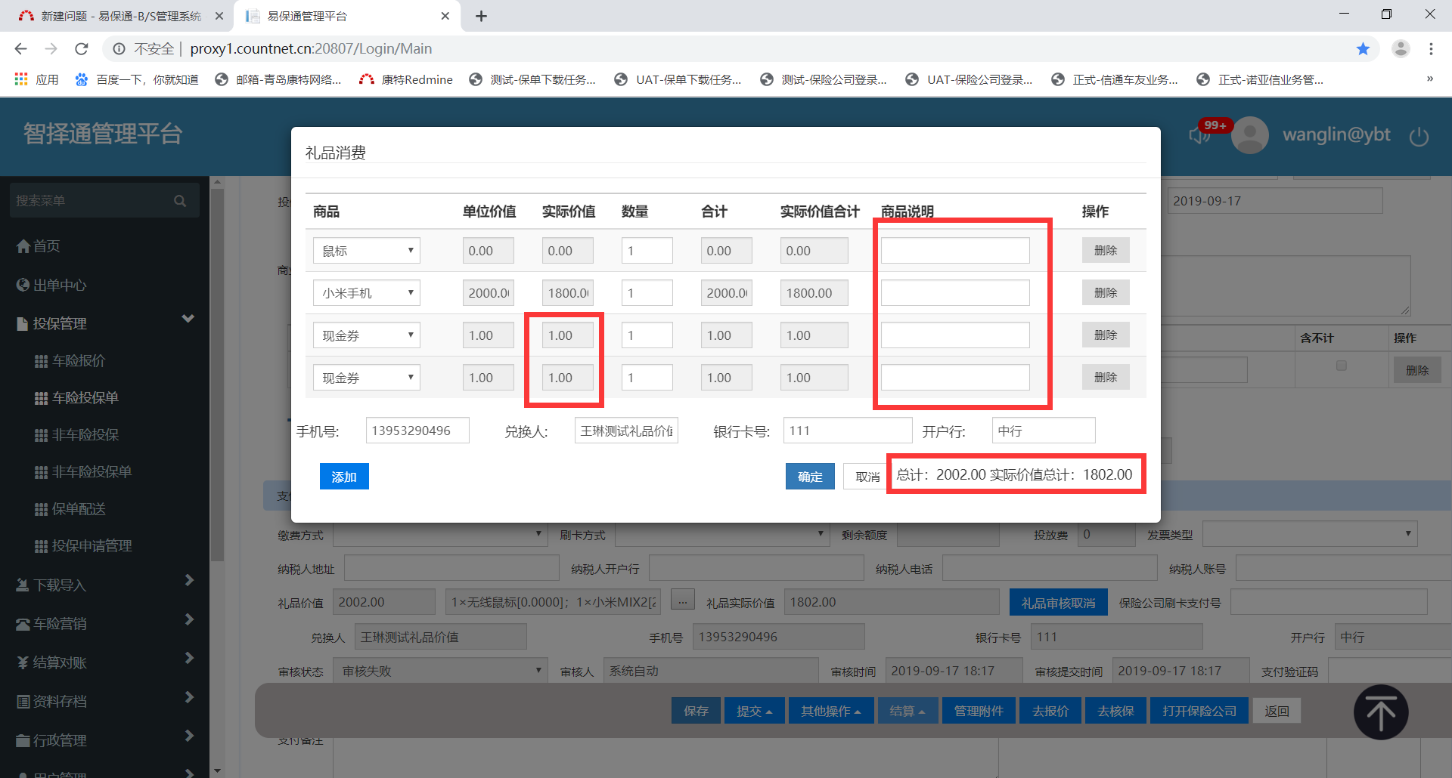Open the browser profile avatar

coord(1401,49)
